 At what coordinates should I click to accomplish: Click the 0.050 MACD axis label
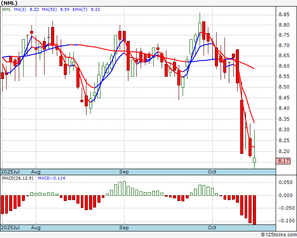point(286,182)
